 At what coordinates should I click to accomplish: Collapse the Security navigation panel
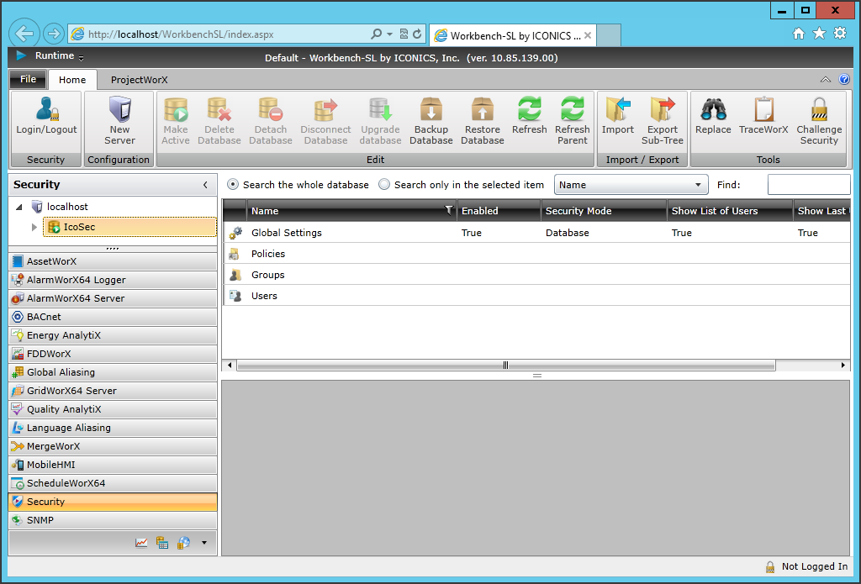[x=205, y=185]
